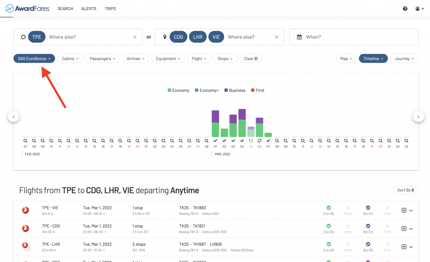Toggle Business series in chart legend
The width and height of the screenshot is (430, 262).
235,90
